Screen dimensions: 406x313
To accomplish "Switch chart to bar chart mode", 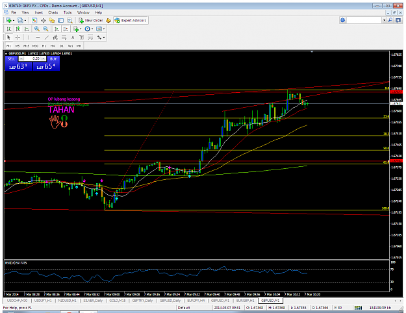I will click(x=9, y=29).
